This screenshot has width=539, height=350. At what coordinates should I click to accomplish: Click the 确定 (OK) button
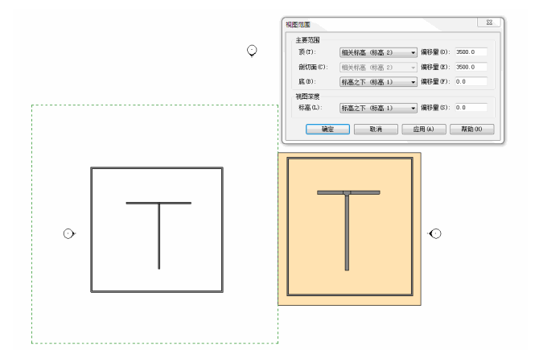(x=327, y=129)
